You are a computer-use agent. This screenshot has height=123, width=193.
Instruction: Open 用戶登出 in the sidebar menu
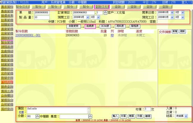coord(7,108)
